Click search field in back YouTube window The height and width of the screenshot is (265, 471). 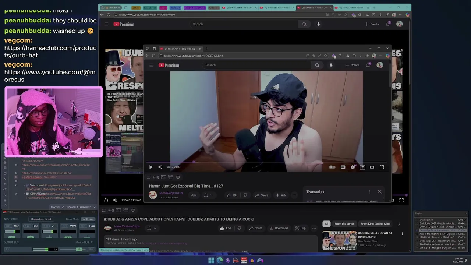click(x=244, y=24)
